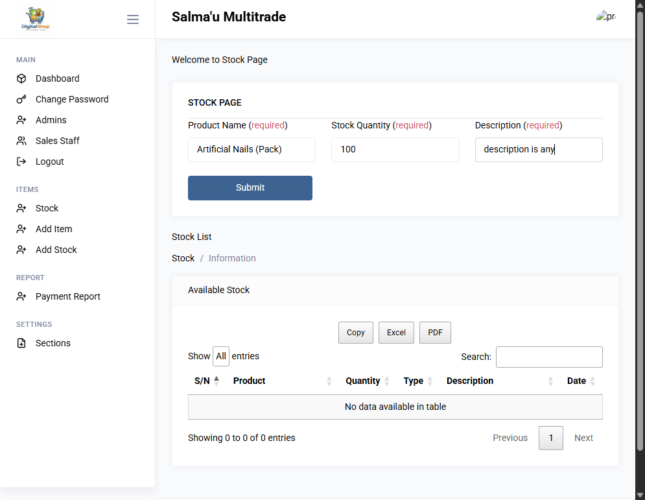Screen dimensions: 645x500
Task: Click the profile picture at top right
Action: [606, 16]
